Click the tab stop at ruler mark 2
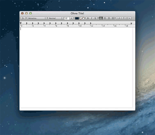This screenshot has height=135, width=155. [33, 23]
